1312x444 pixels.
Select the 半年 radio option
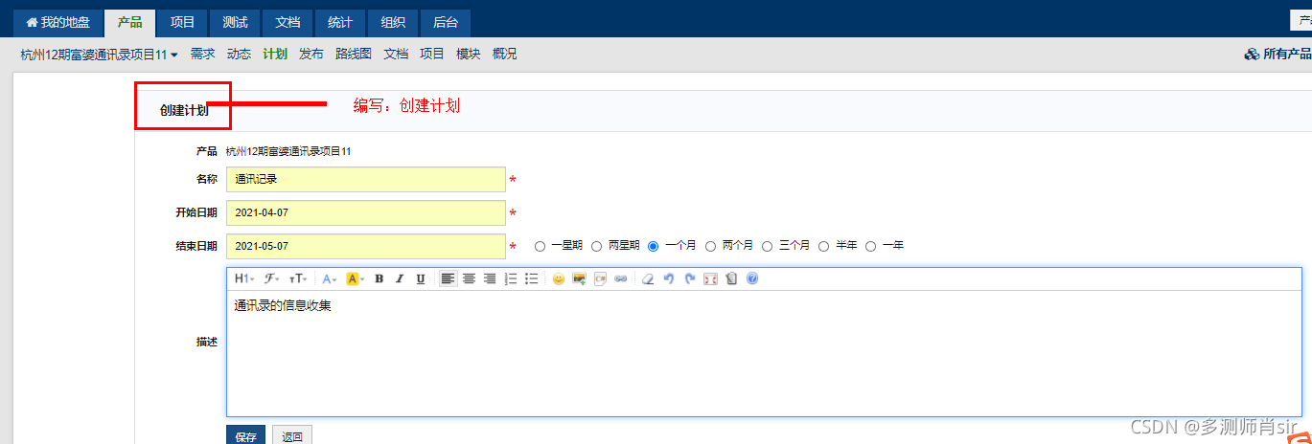pos(823,246)
